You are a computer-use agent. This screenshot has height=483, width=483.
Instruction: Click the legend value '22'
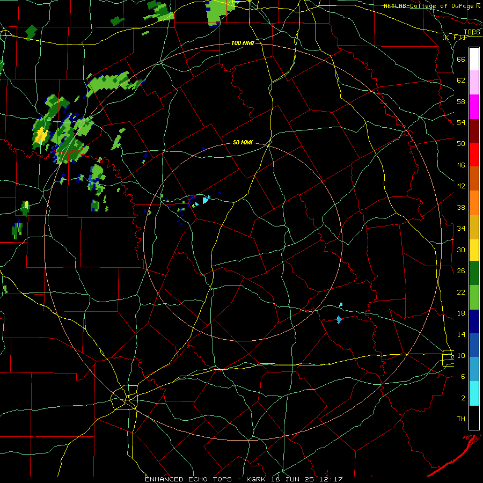click(x=461, y=292)
